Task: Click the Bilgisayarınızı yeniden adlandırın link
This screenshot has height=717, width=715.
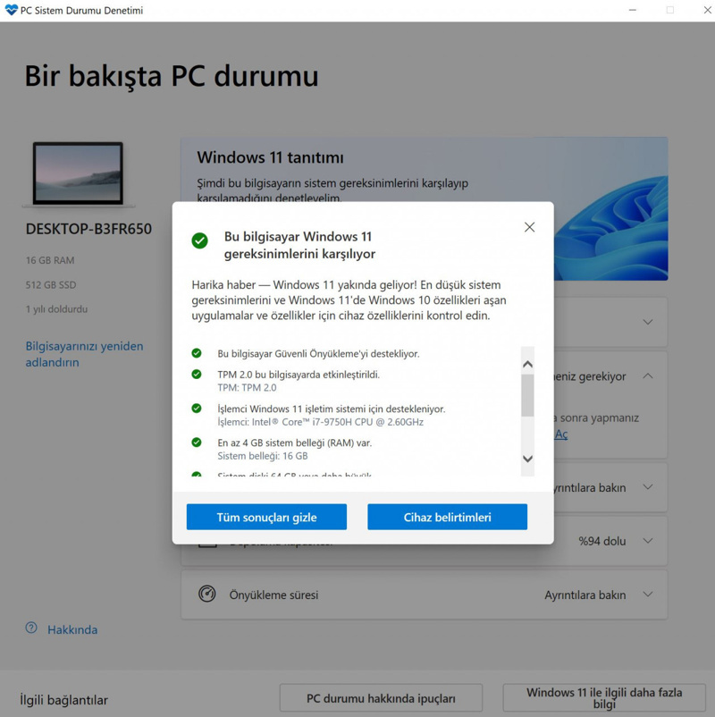Action: tap(83, 353)
